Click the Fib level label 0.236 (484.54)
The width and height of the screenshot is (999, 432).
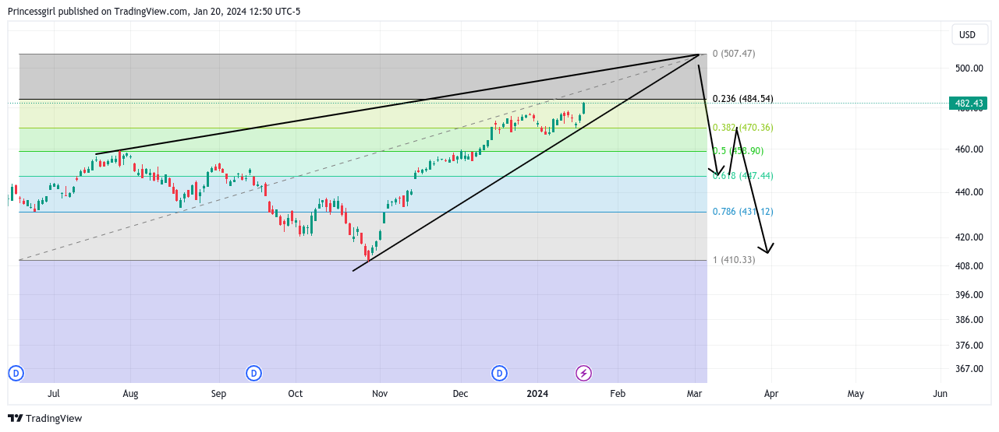743,99
